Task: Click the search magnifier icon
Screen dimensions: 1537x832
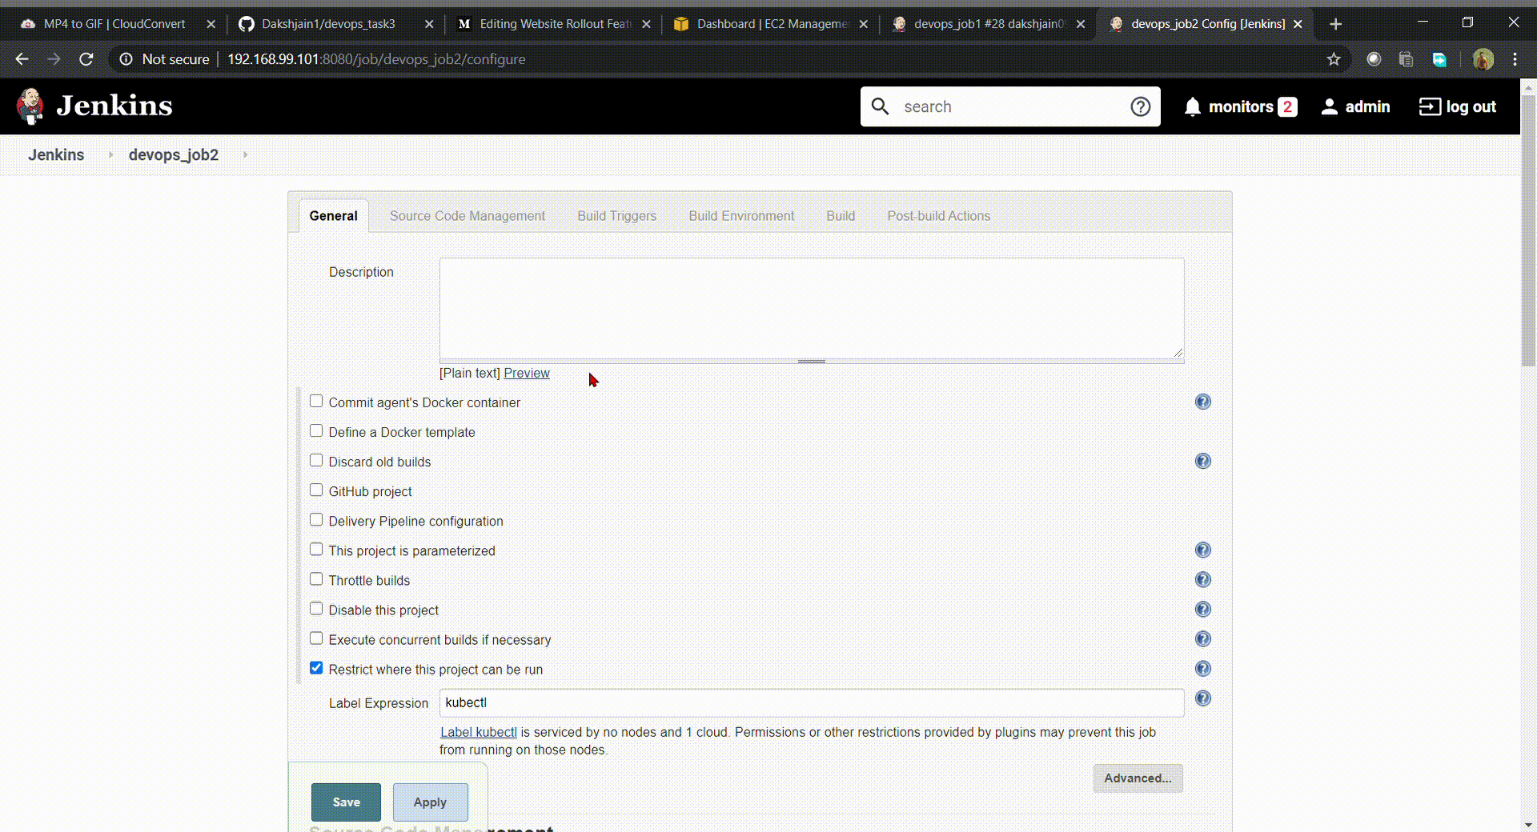Action: 880,106
